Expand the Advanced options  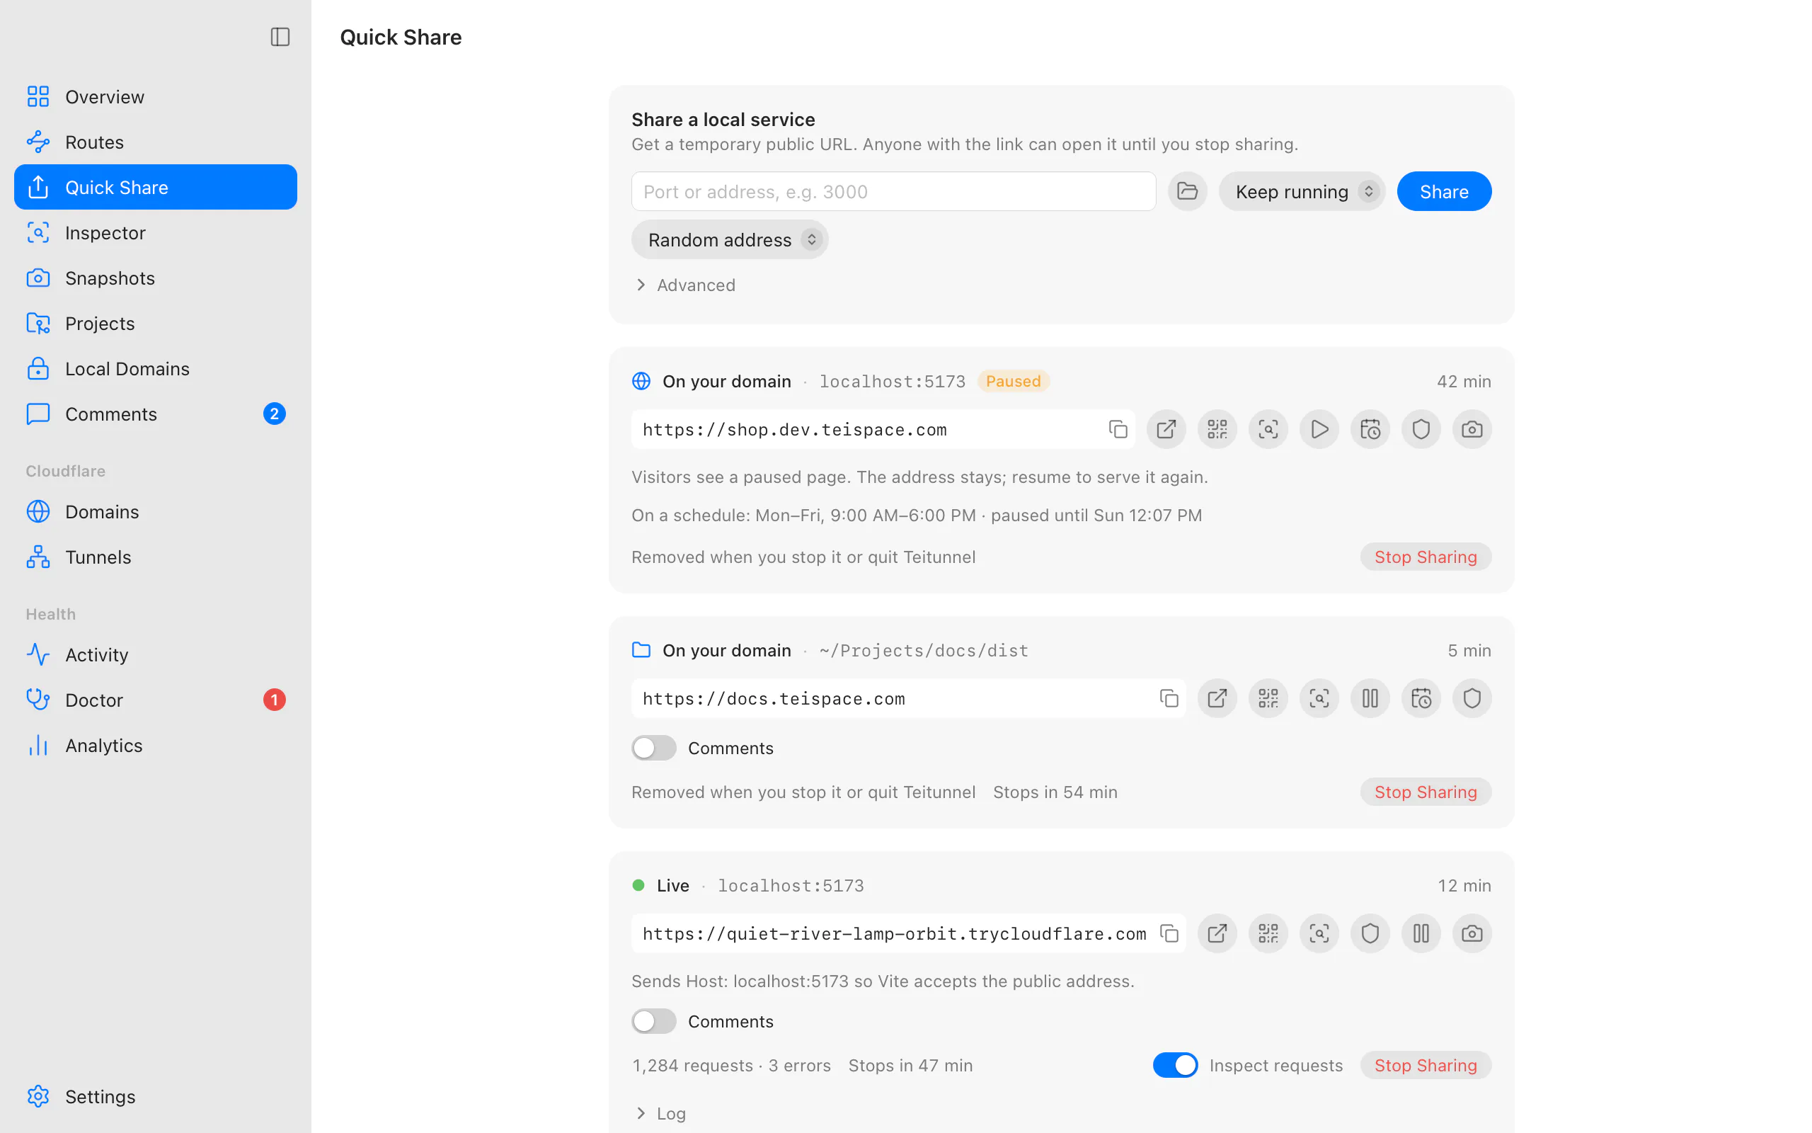(684, 285)
